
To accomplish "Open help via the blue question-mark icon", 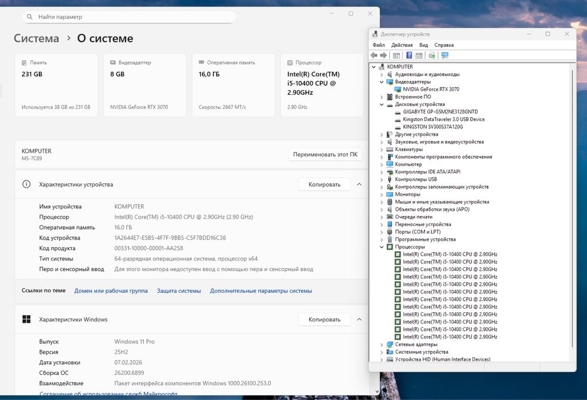I will 409,55.
